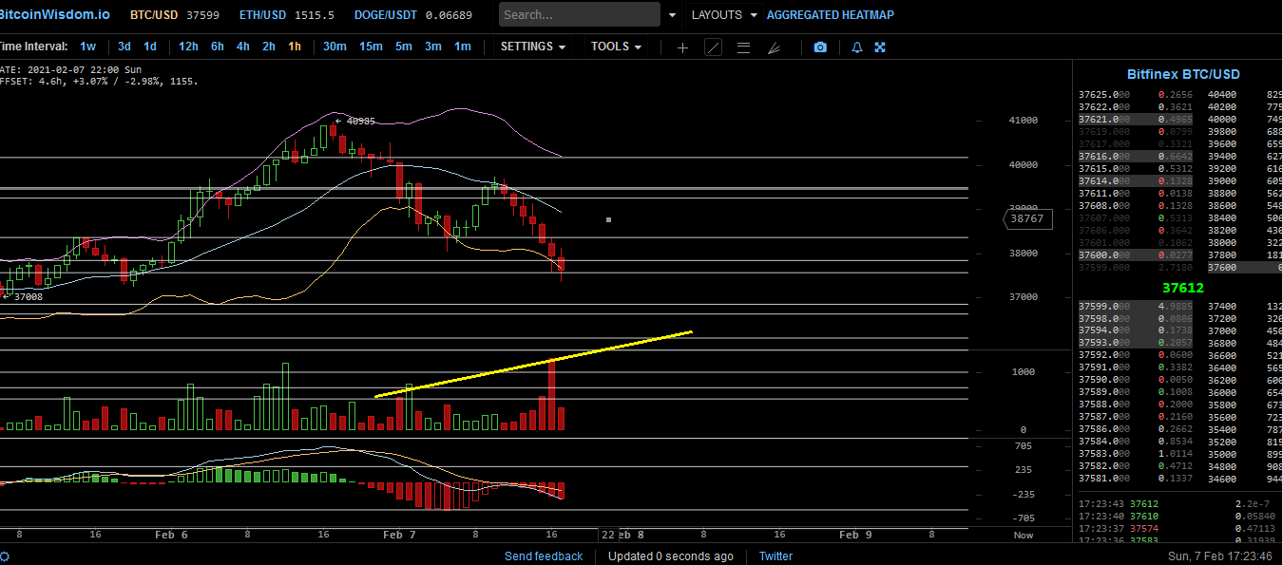This screenshot has height=565, width=1282.
Task: Select the 6h time interval
Action: click(x=218, y=47)
